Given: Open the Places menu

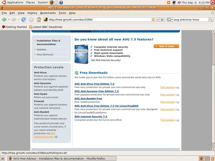Looking at the screenshot, I should (30, 2).
